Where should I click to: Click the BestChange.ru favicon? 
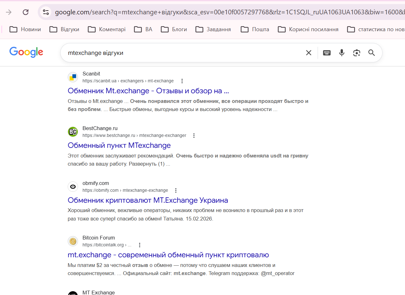click(x=73, y=132)
